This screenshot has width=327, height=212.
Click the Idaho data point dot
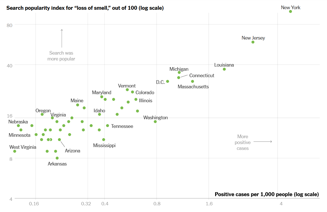pyautogui.click(x=99, y=114)
